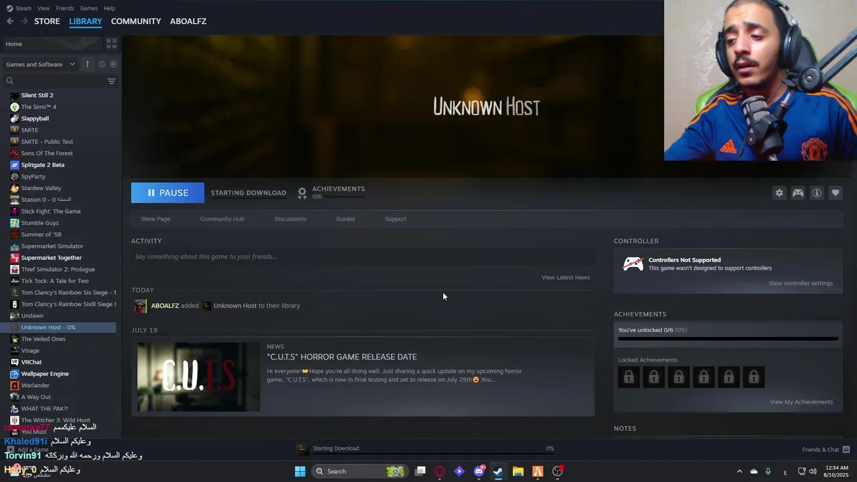Click the achievements progress bar
This screenshot has height=482, width=857.
click(x=728, y=339)
